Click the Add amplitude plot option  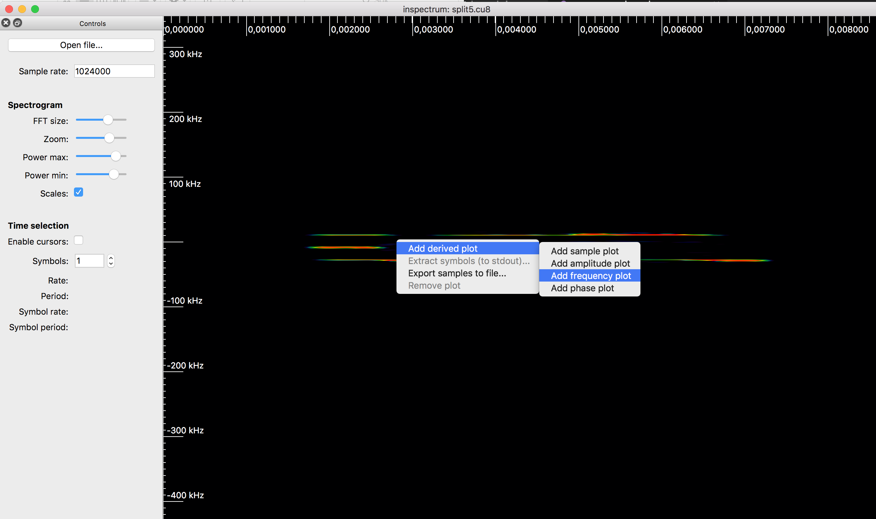coord(590,263)
